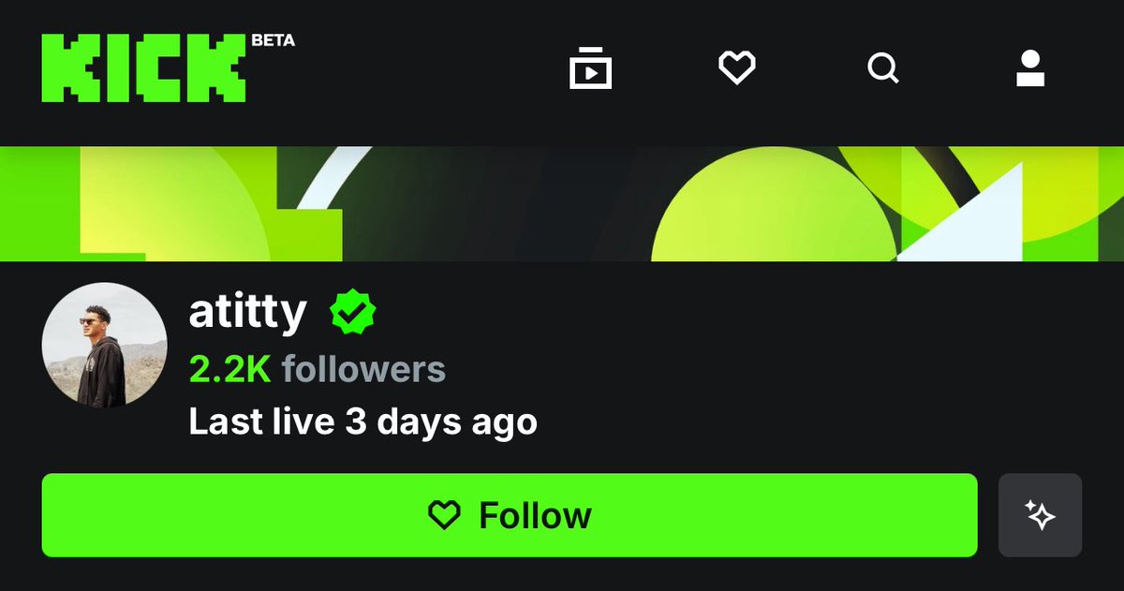This screenshot has width=1124, height=591.
Task: Click the Last live 3 days ago text
Action: pyautogui.click(x=363, y=421)
